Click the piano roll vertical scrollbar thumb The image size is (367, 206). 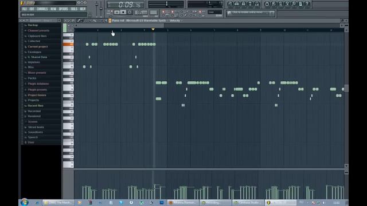tap(346, 88)
